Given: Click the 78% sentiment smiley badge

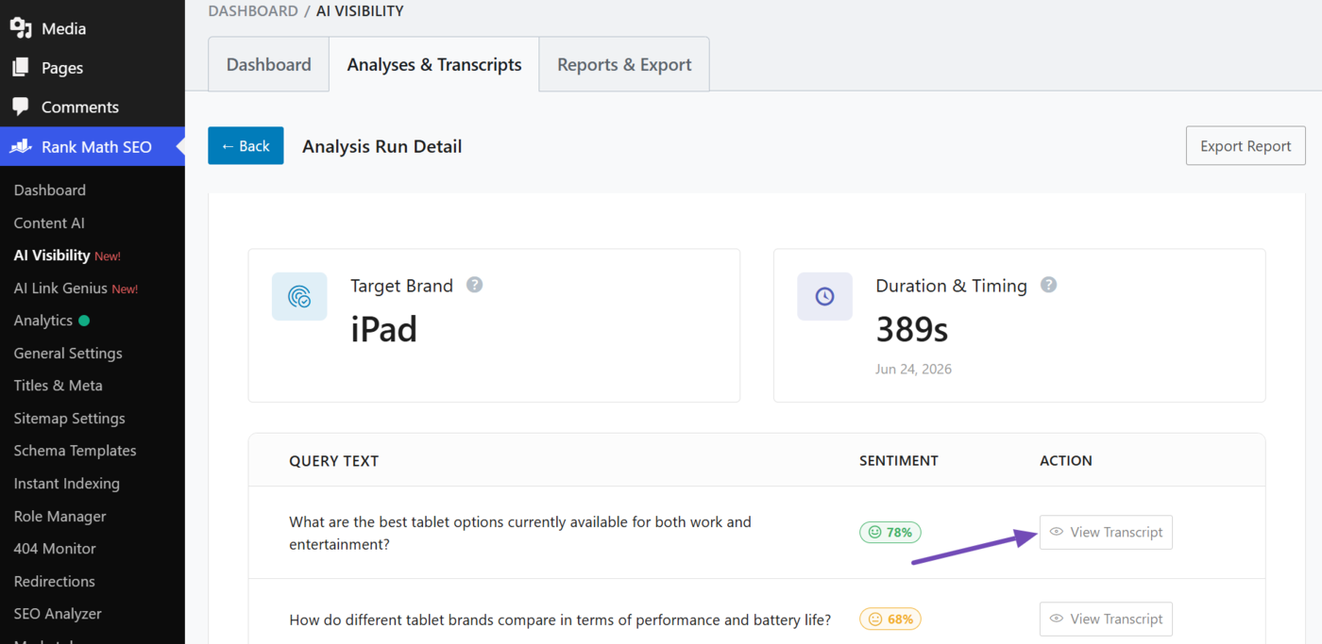Looking at the screenshot, I should tap(890, 532).
